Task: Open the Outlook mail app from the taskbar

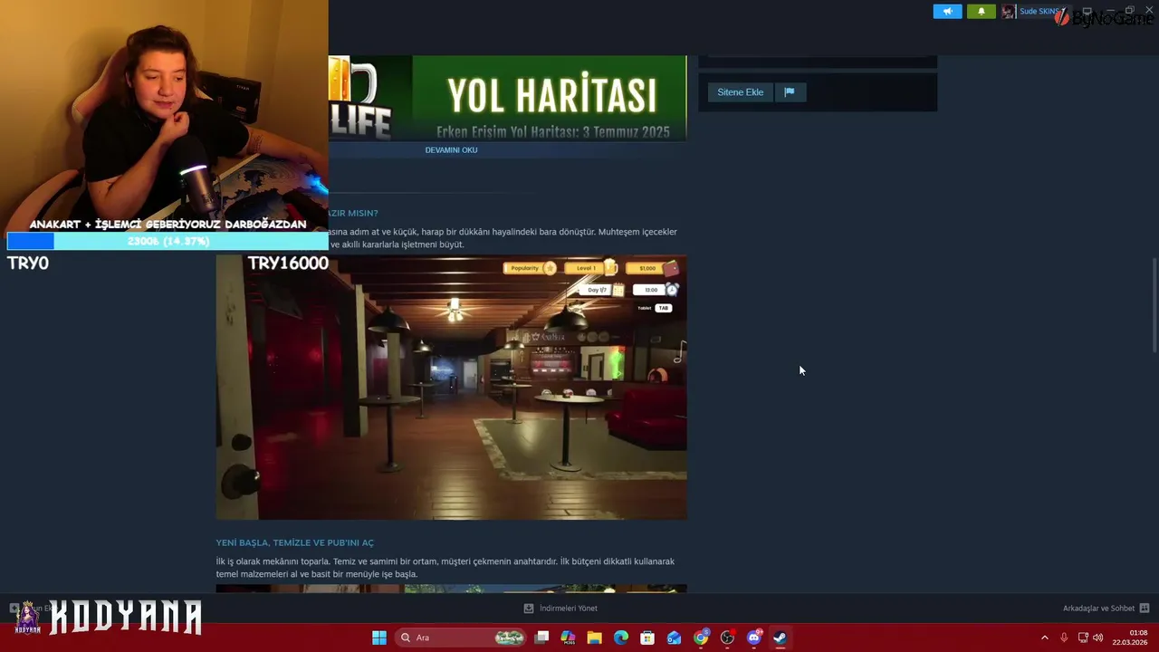Action: pos(674,638)
